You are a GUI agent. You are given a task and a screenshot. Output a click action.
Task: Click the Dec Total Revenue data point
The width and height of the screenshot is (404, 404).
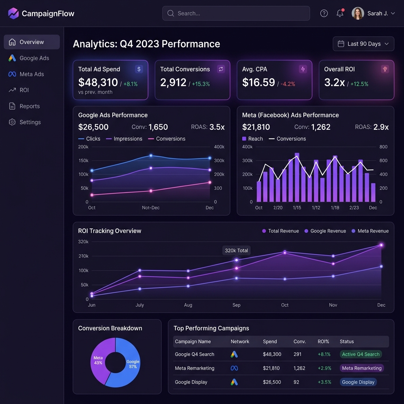pyautogui.click(x=382, y=245)
